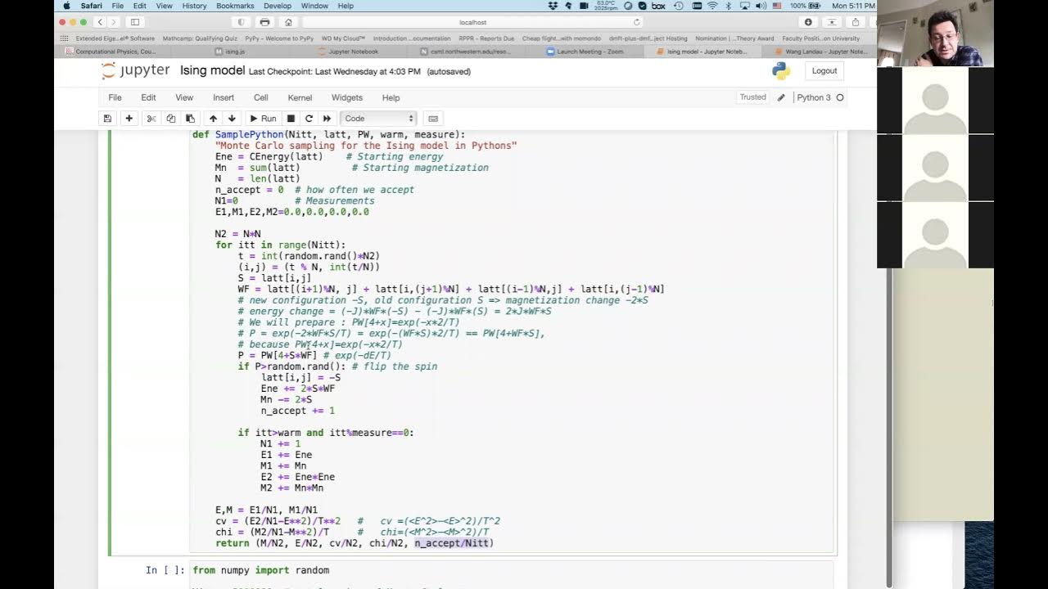
Task: Click the Dropbox menu bar icon
Action: (x=553, y=6)
